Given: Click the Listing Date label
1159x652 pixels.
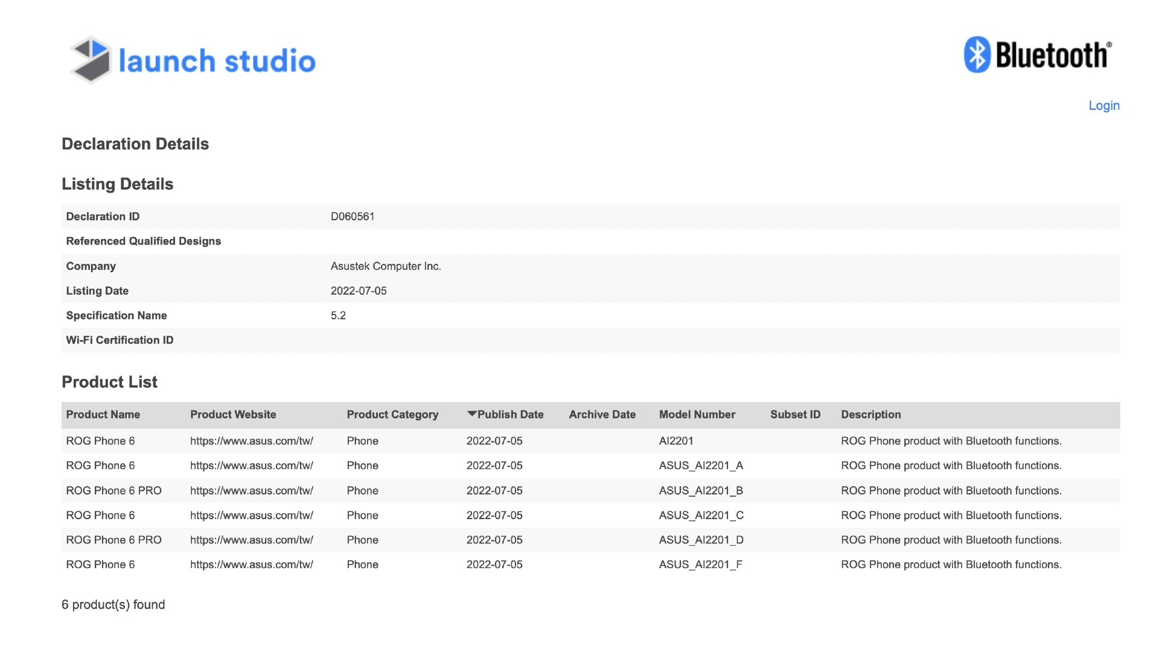Looking at the screenshot, I should [x=97, y=291].
